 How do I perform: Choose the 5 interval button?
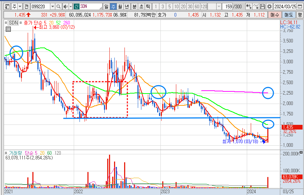[169, 6]
